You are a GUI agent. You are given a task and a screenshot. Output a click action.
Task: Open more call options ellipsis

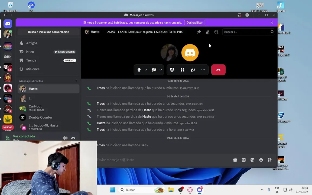(203, 70)
